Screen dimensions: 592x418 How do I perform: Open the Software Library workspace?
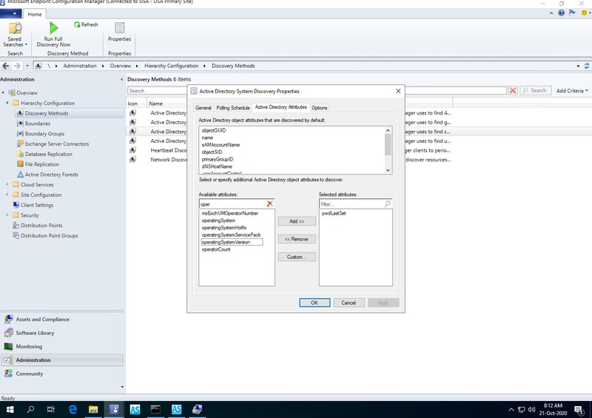click(62, 333)
